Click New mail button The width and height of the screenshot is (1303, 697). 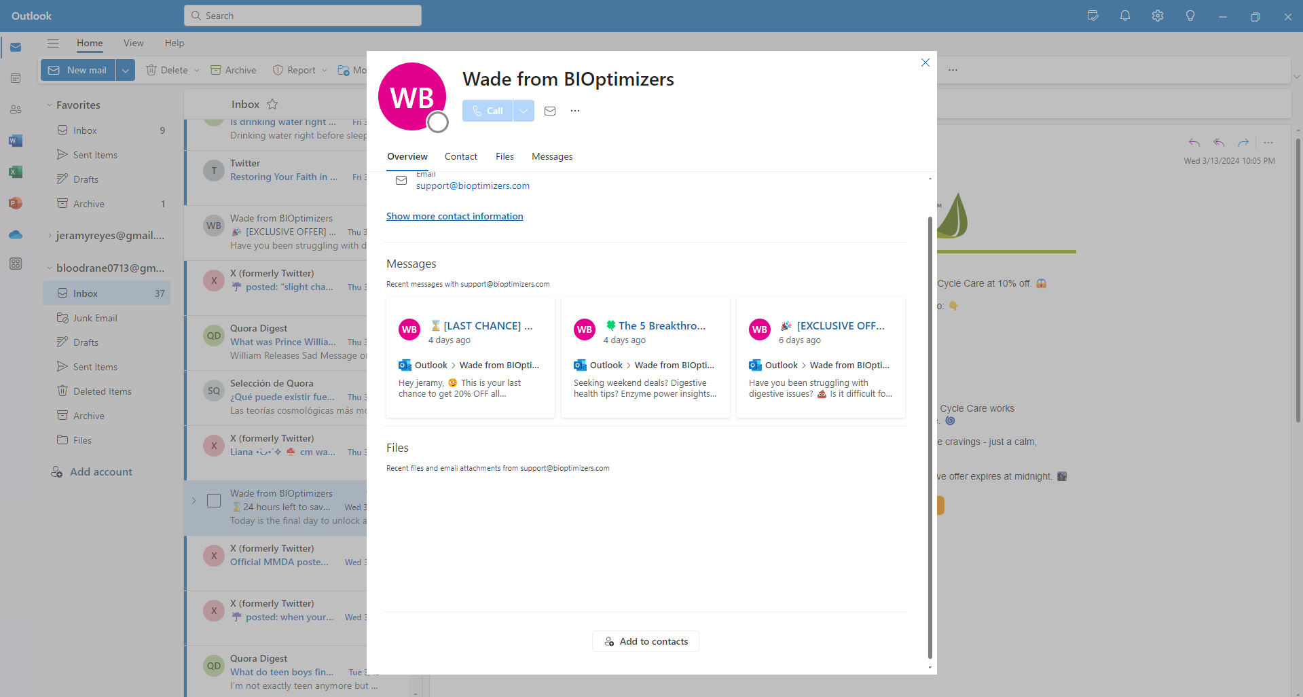pos(78,70)
